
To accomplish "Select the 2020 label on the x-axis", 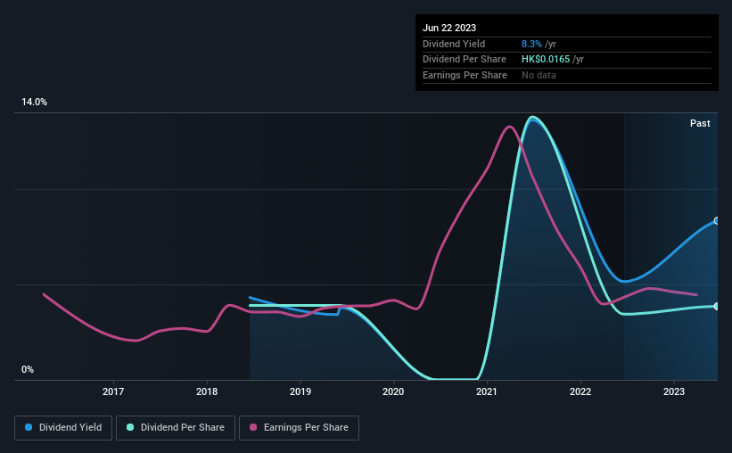I will coord(393,391).
